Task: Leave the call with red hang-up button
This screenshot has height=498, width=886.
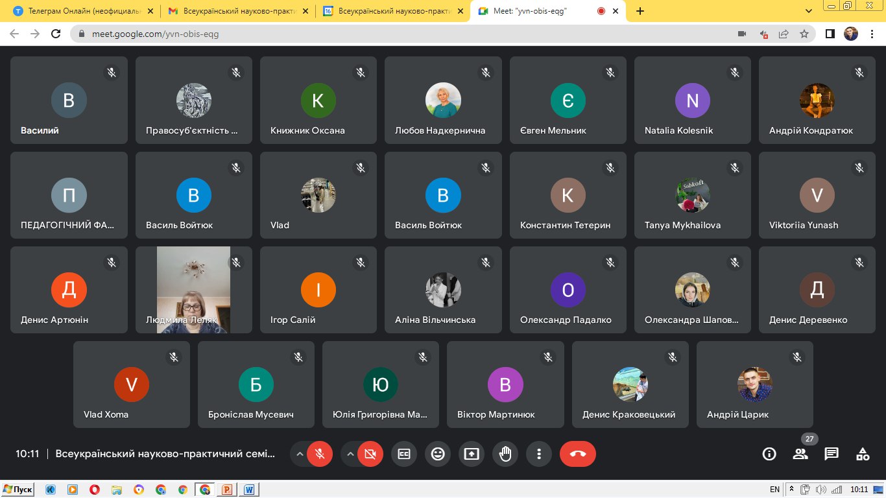Action: [x=577, y=454]
